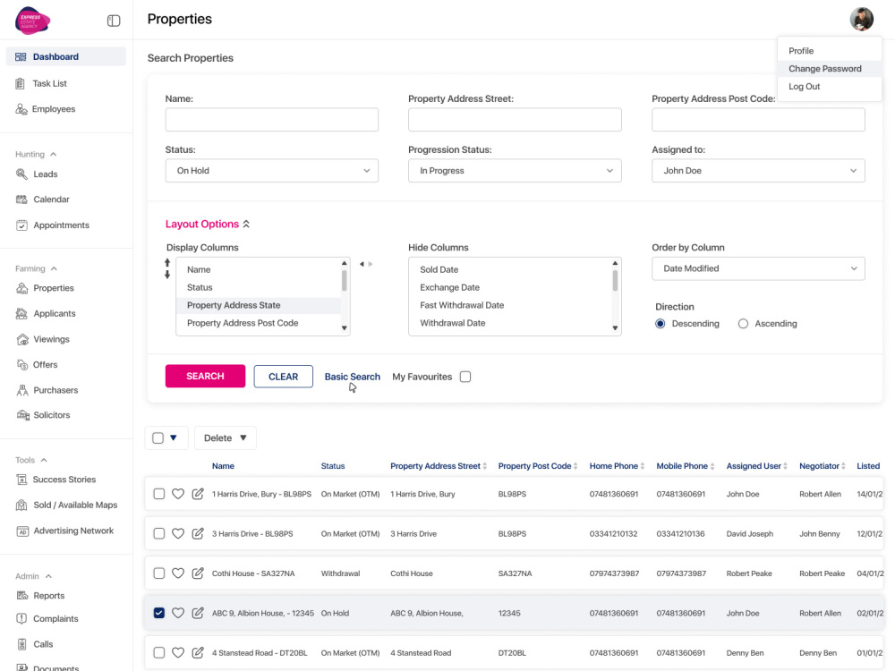Image resolution: width=895 pixels, height=671 pixels.
Task: Favourite the 1 Harris Drive, Bury row
Action: coord(178,494)
